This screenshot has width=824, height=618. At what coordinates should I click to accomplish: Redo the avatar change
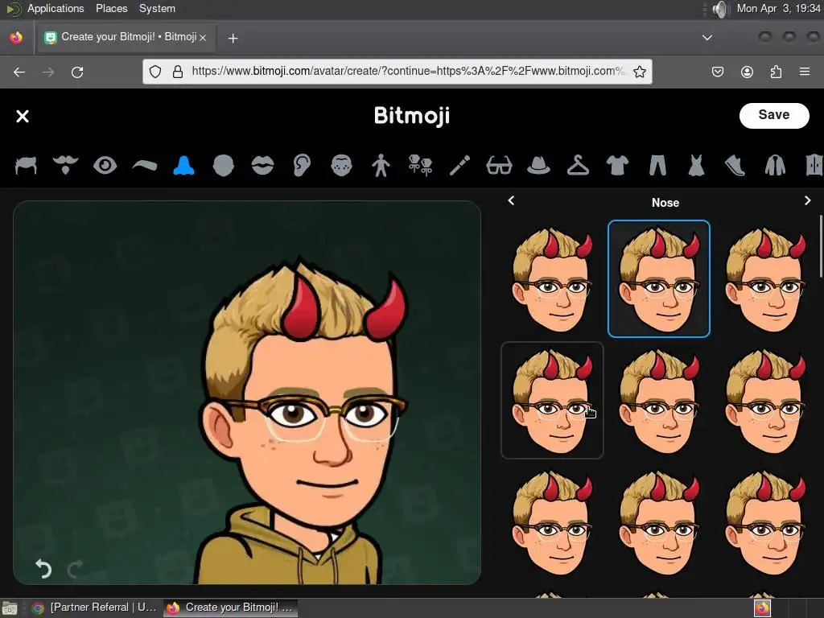point(75,569)
